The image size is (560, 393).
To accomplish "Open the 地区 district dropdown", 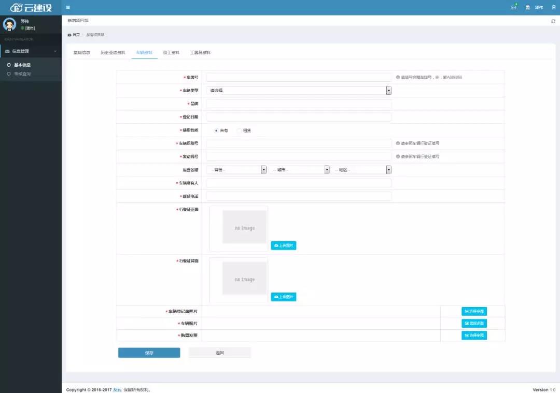I will (x=362, y=170).
